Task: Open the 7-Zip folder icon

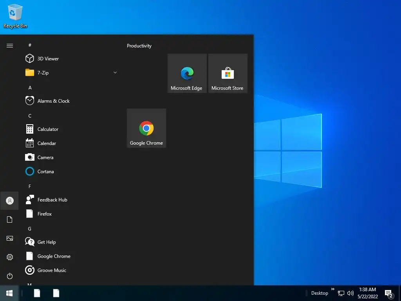Action: click(30, 73)
